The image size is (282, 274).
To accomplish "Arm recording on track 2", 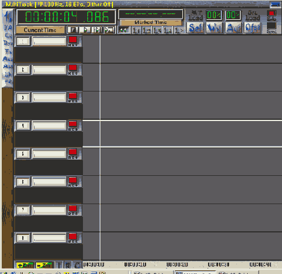I will [73, 67].
